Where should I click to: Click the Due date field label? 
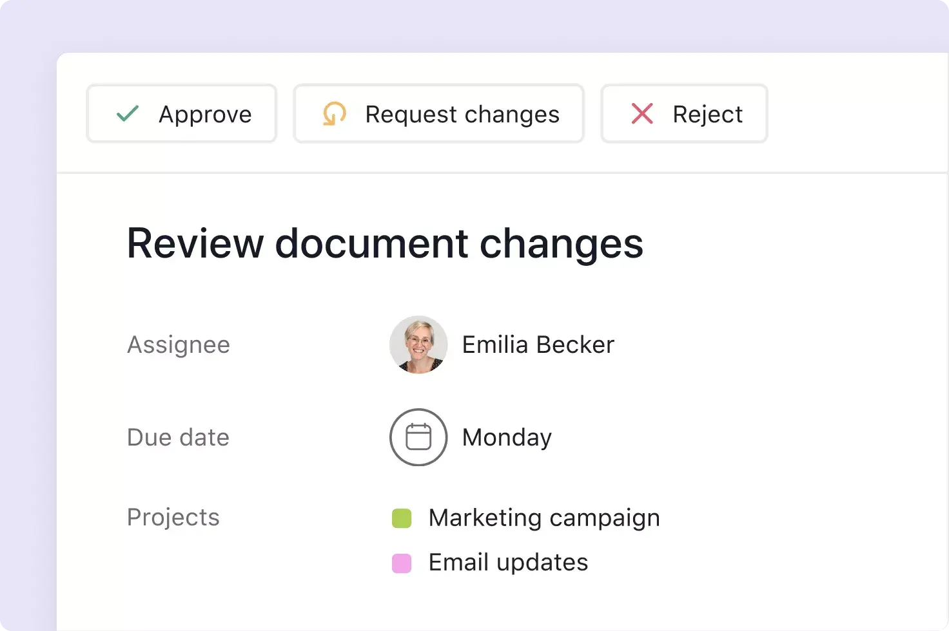pyautogui.click(x=178, y=437)
